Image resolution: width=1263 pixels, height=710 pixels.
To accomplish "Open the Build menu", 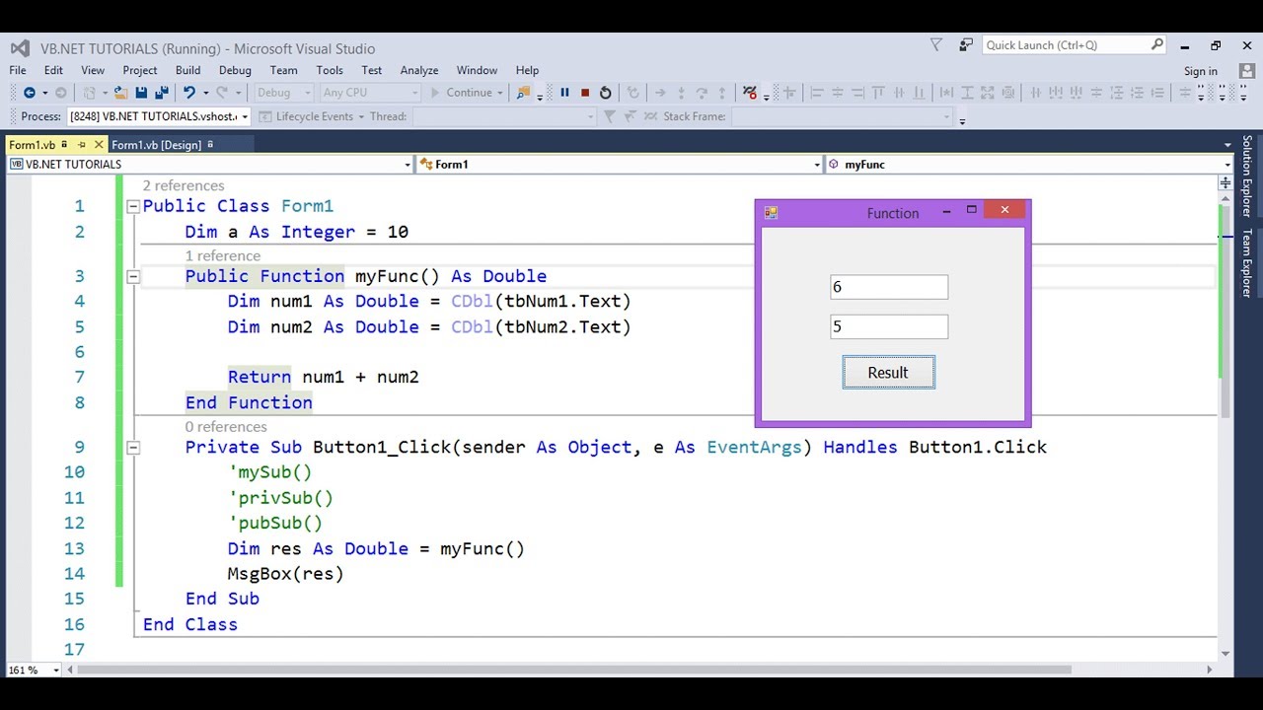I will pyautogui.click(x=187, y=70).
